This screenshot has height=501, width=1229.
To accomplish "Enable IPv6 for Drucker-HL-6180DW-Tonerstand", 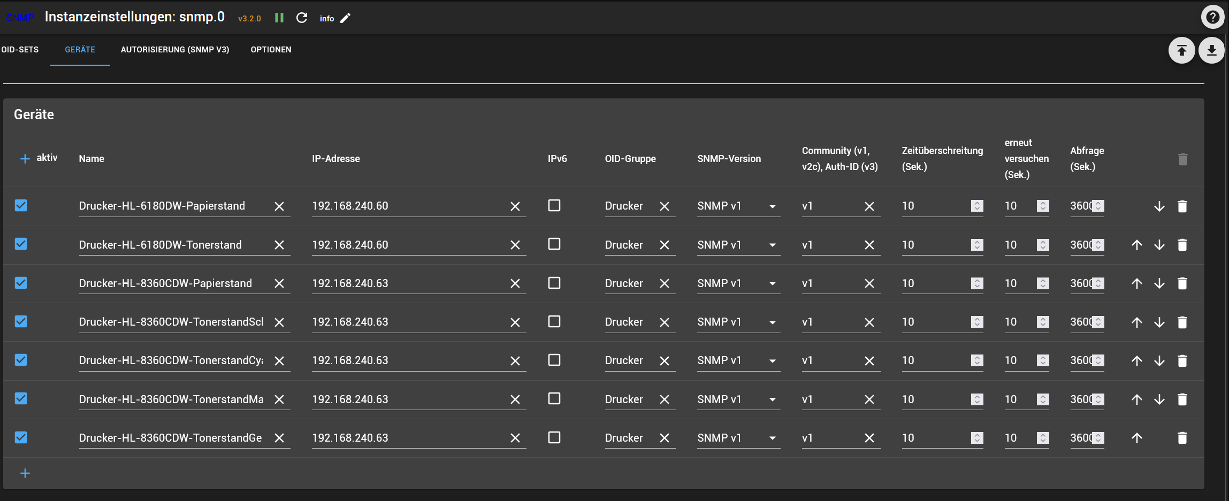I will click(554, 244).
